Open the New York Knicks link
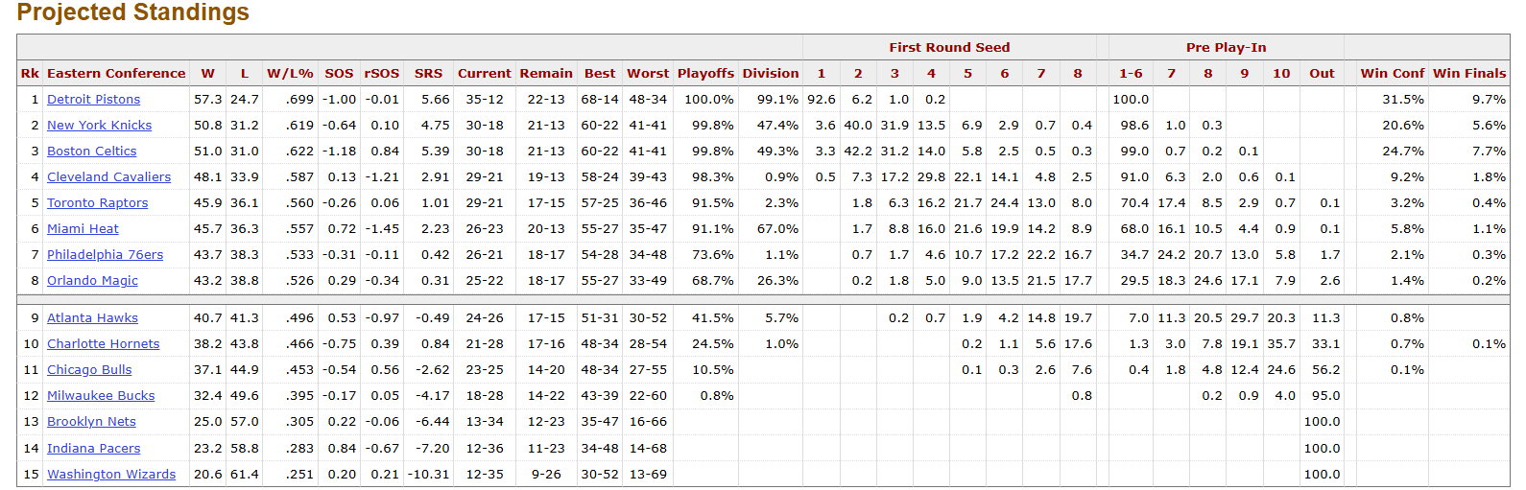 point(99,125)
